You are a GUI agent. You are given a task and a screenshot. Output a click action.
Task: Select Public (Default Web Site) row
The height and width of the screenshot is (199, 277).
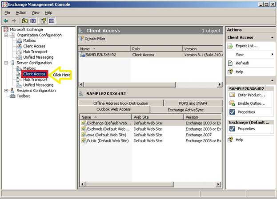click(x=151, y=141)
